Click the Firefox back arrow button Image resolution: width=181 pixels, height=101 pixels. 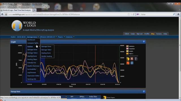2,14
